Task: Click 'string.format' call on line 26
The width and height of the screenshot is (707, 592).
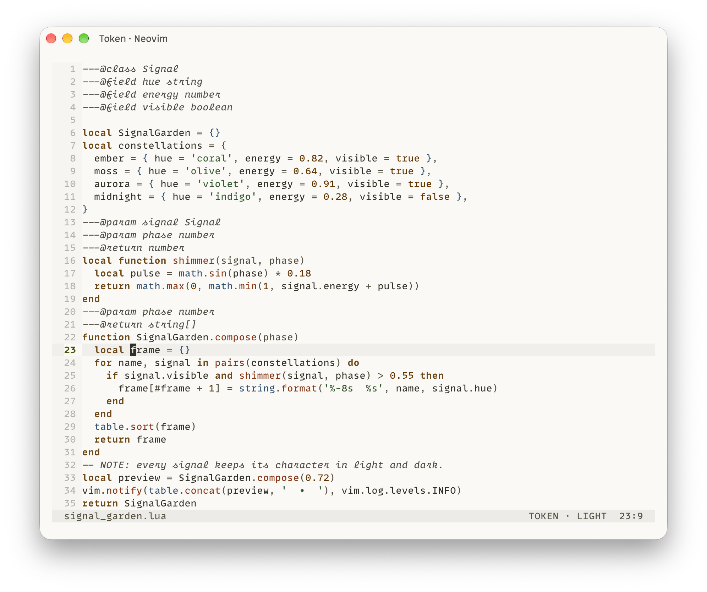Action: click(x=278, y=388)
